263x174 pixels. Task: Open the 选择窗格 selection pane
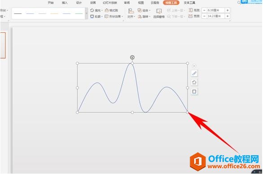pyautogui.click(x=159, y=13)
